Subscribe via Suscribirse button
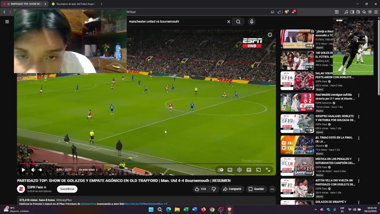This screenshot has width=380, height=214. (x=67, y=189)
